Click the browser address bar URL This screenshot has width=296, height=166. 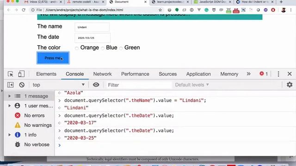click(84, 10)
